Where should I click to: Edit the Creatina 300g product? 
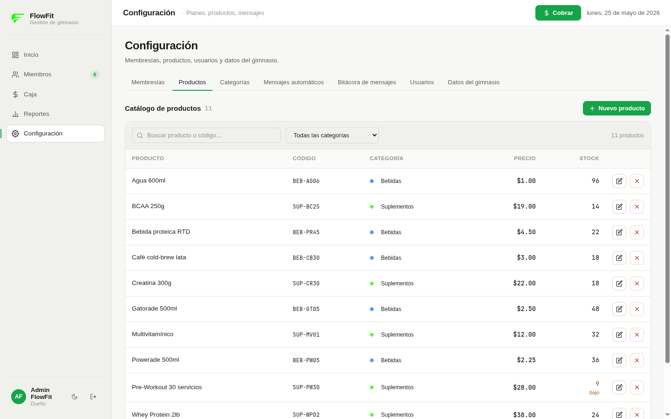pos(619,284)
